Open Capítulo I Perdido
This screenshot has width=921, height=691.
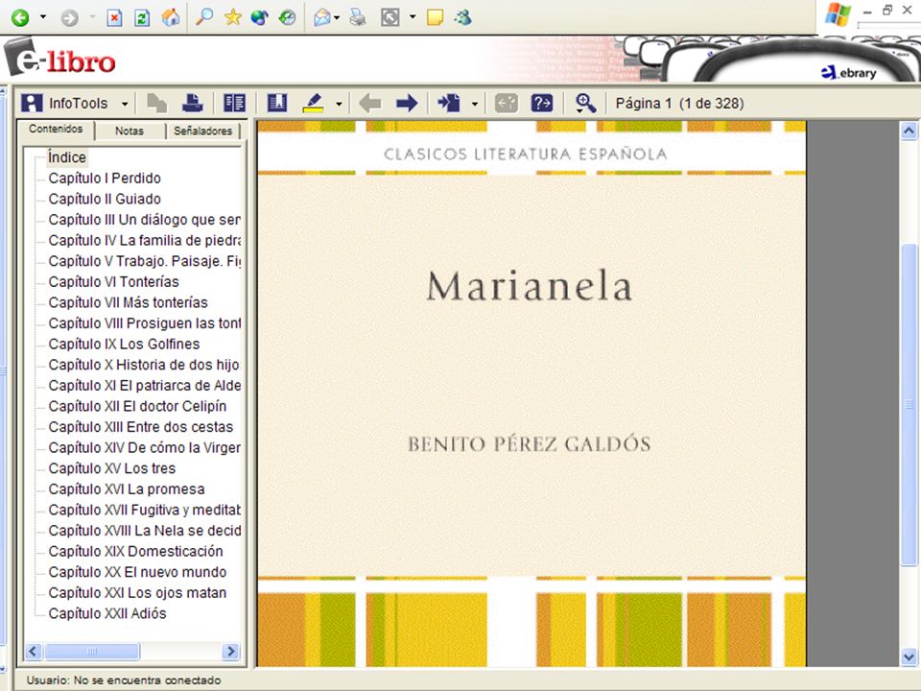tap(105, 179)
